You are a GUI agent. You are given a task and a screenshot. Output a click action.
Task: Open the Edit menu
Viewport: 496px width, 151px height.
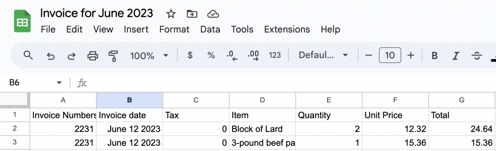point(74,30)
